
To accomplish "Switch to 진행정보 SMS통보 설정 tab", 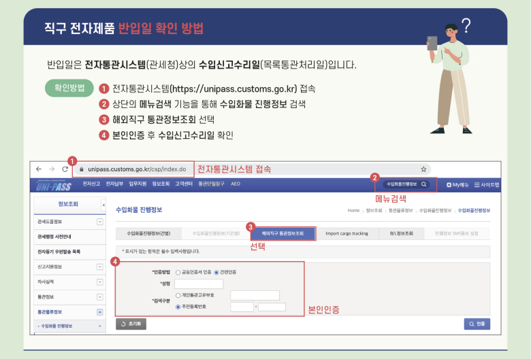I will point(457,233).
